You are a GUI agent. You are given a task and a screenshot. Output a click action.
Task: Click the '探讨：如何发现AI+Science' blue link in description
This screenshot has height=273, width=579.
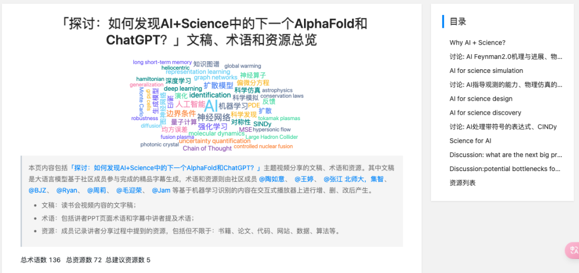[x=165, y=168]
